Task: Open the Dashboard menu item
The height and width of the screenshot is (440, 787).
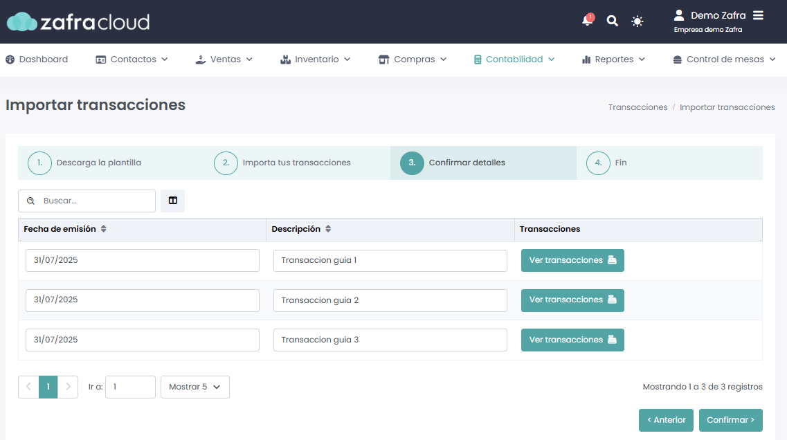Action: pyautogui.click(x=37, y=59)
